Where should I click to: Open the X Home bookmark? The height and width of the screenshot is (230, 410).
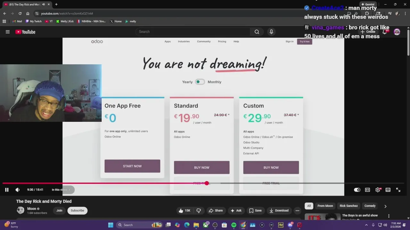click(116, 21)
